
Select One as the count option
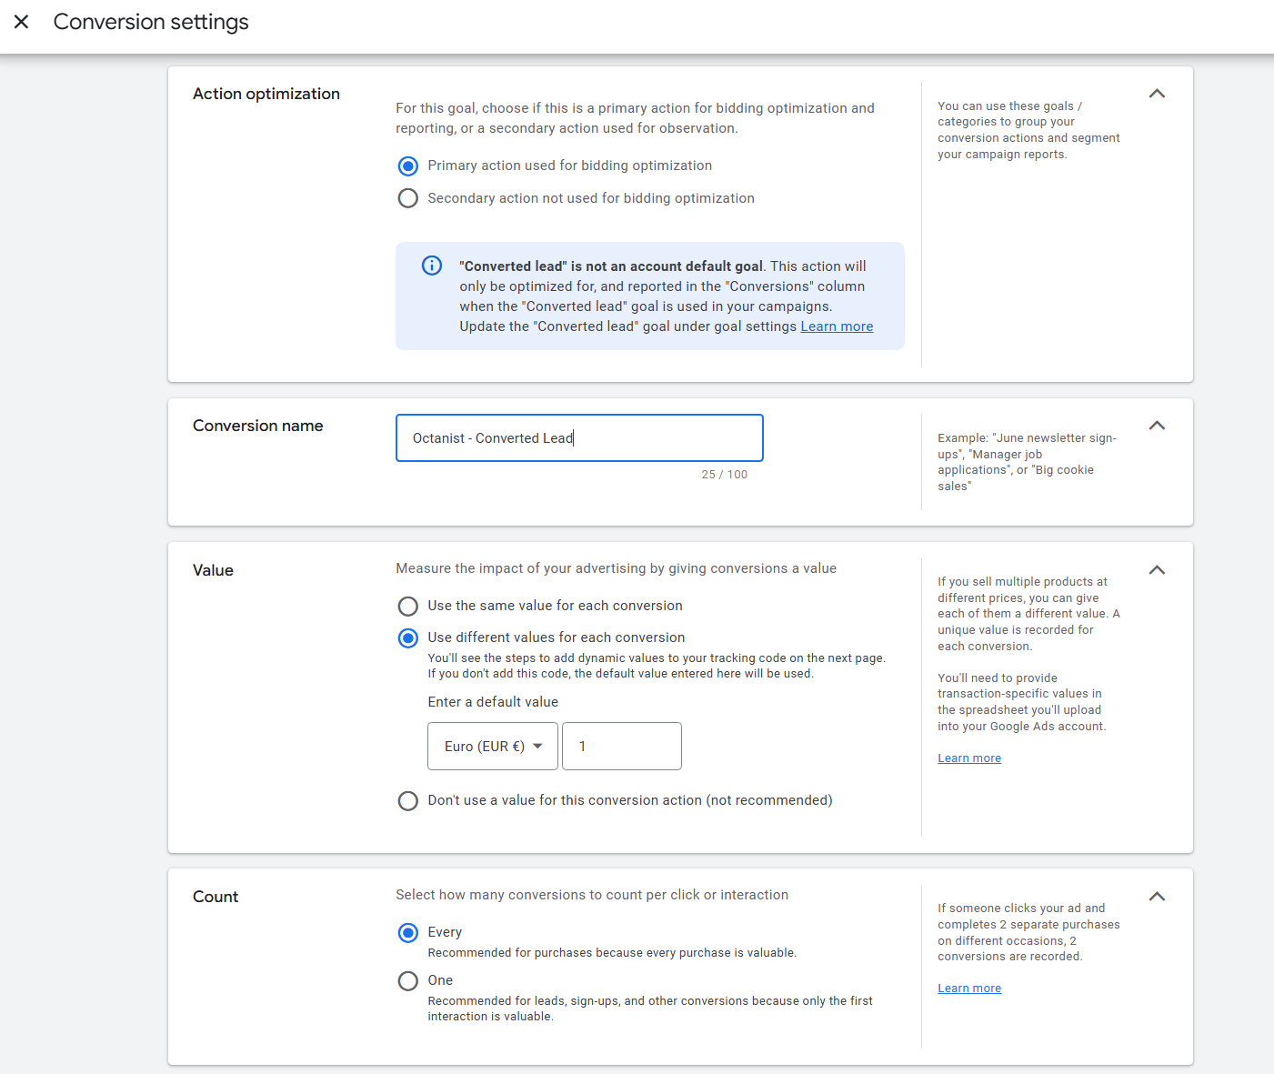click(407, 980)
